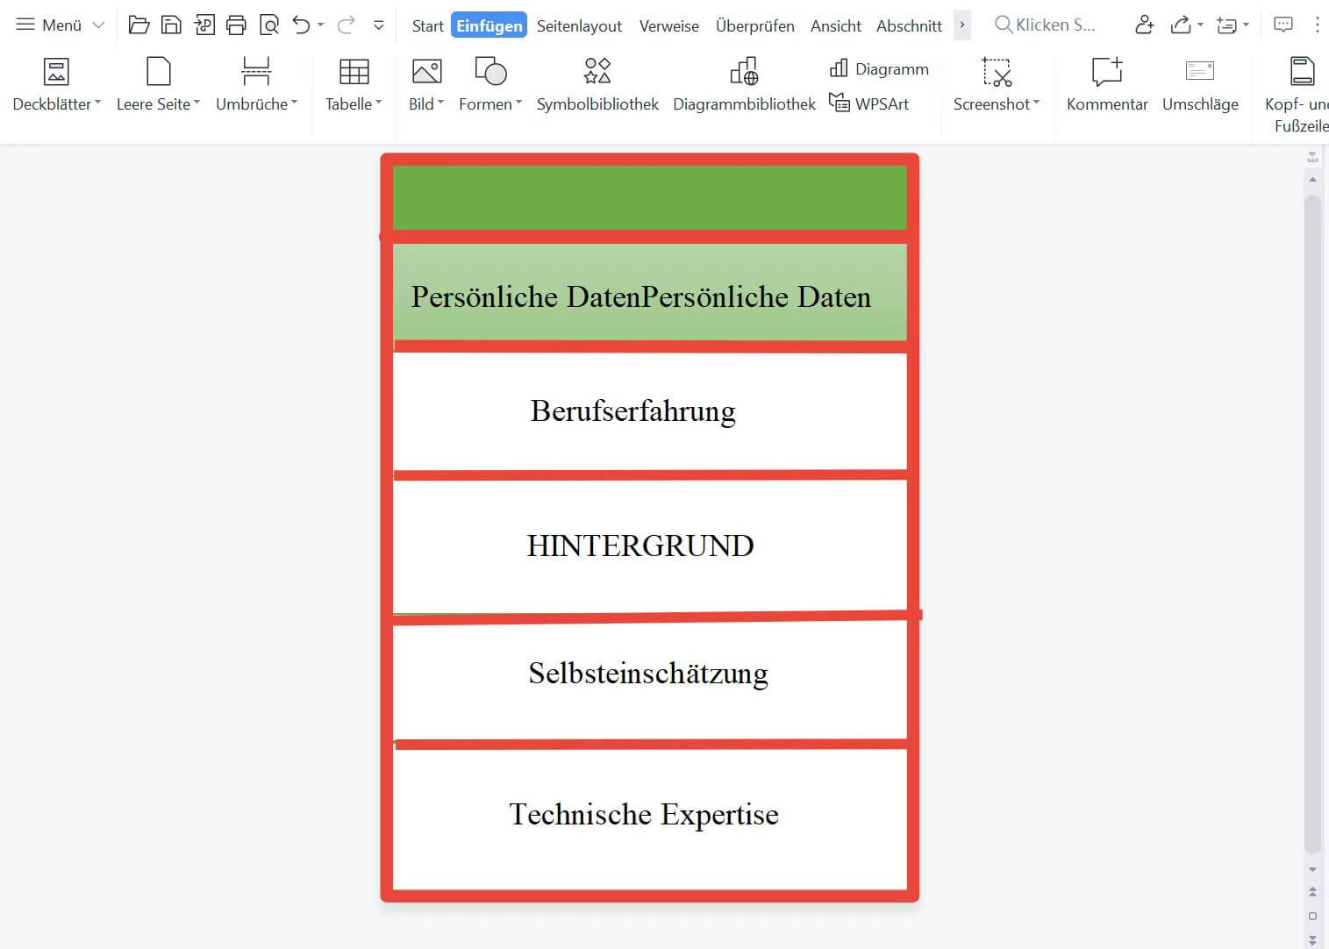Click the Persönliche Daten green cell text
The height and width of the screenshot is (949, 1329).
641,296
